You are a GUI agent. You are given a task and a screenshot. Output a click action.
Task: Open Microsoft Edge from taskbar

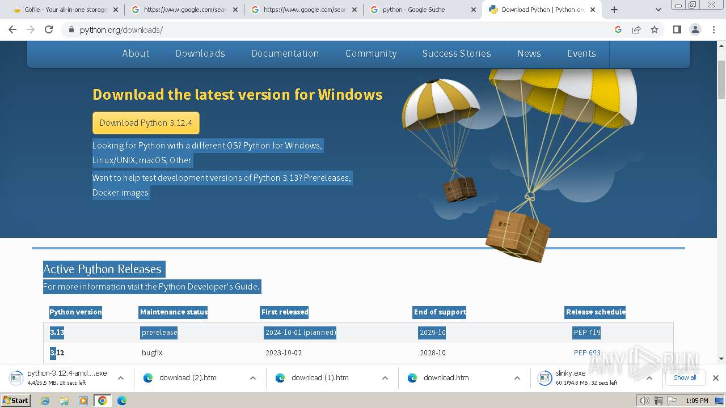tap(121, 401)
